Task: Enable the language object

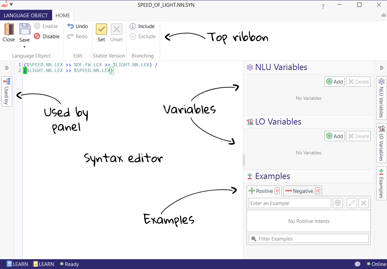Action: pyautogui.click(x=46, y=26)
